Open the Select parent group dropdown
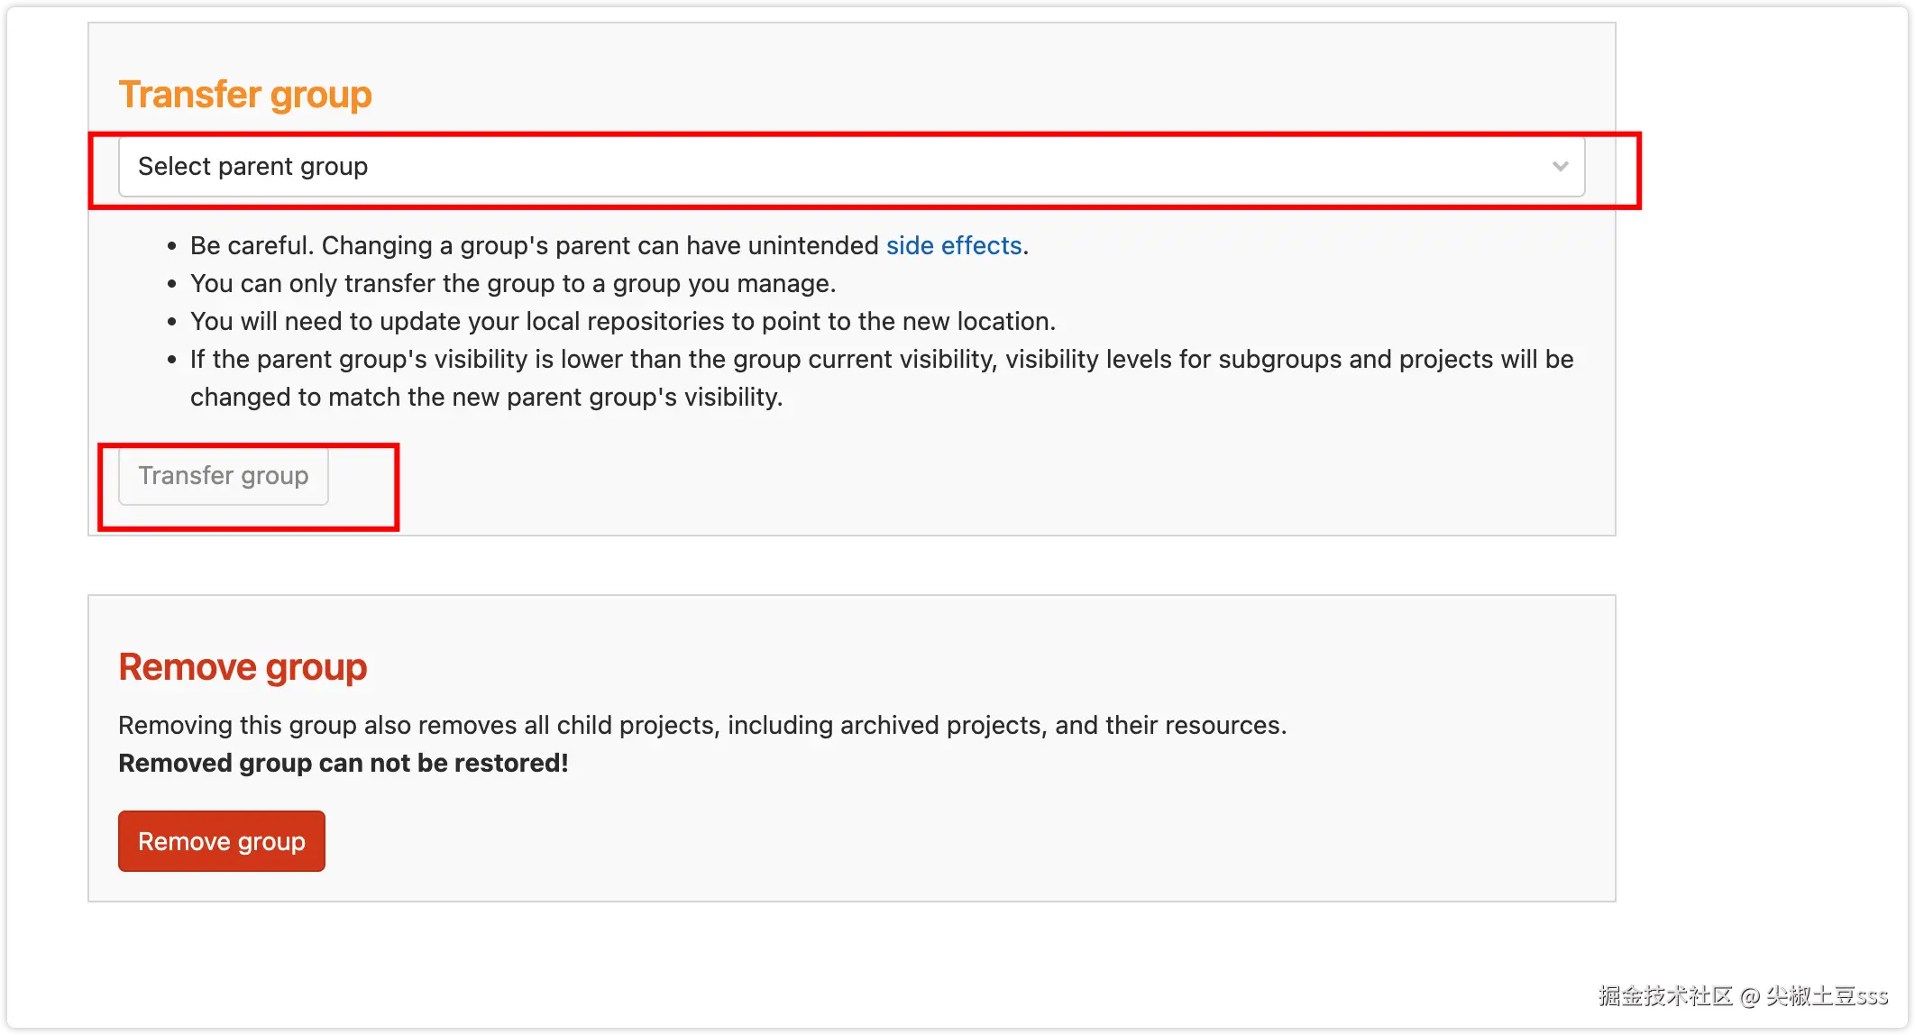 click(850, 167)
